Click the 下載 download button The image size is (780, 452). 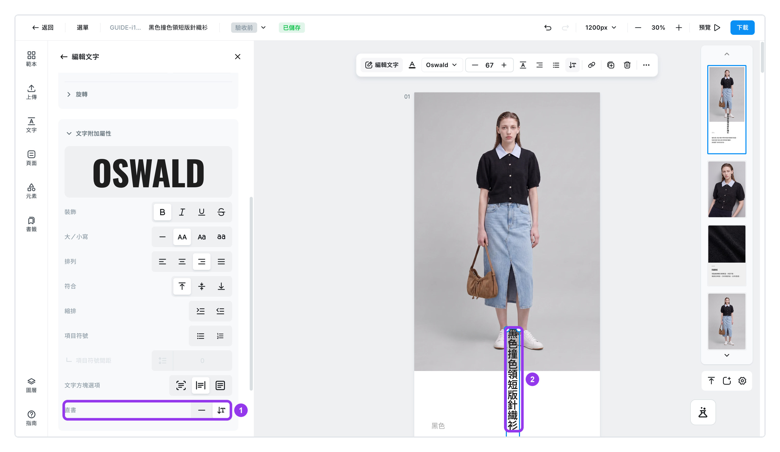pos(742,28)
